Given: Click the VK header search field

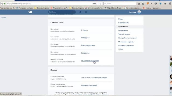Looking at the screenshot, I should point(62,12).
